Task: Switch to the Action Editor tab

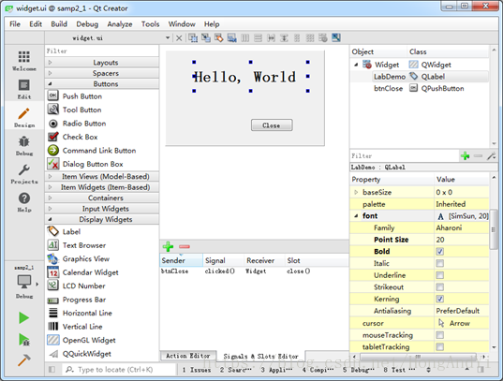Action: pos(187,356)
